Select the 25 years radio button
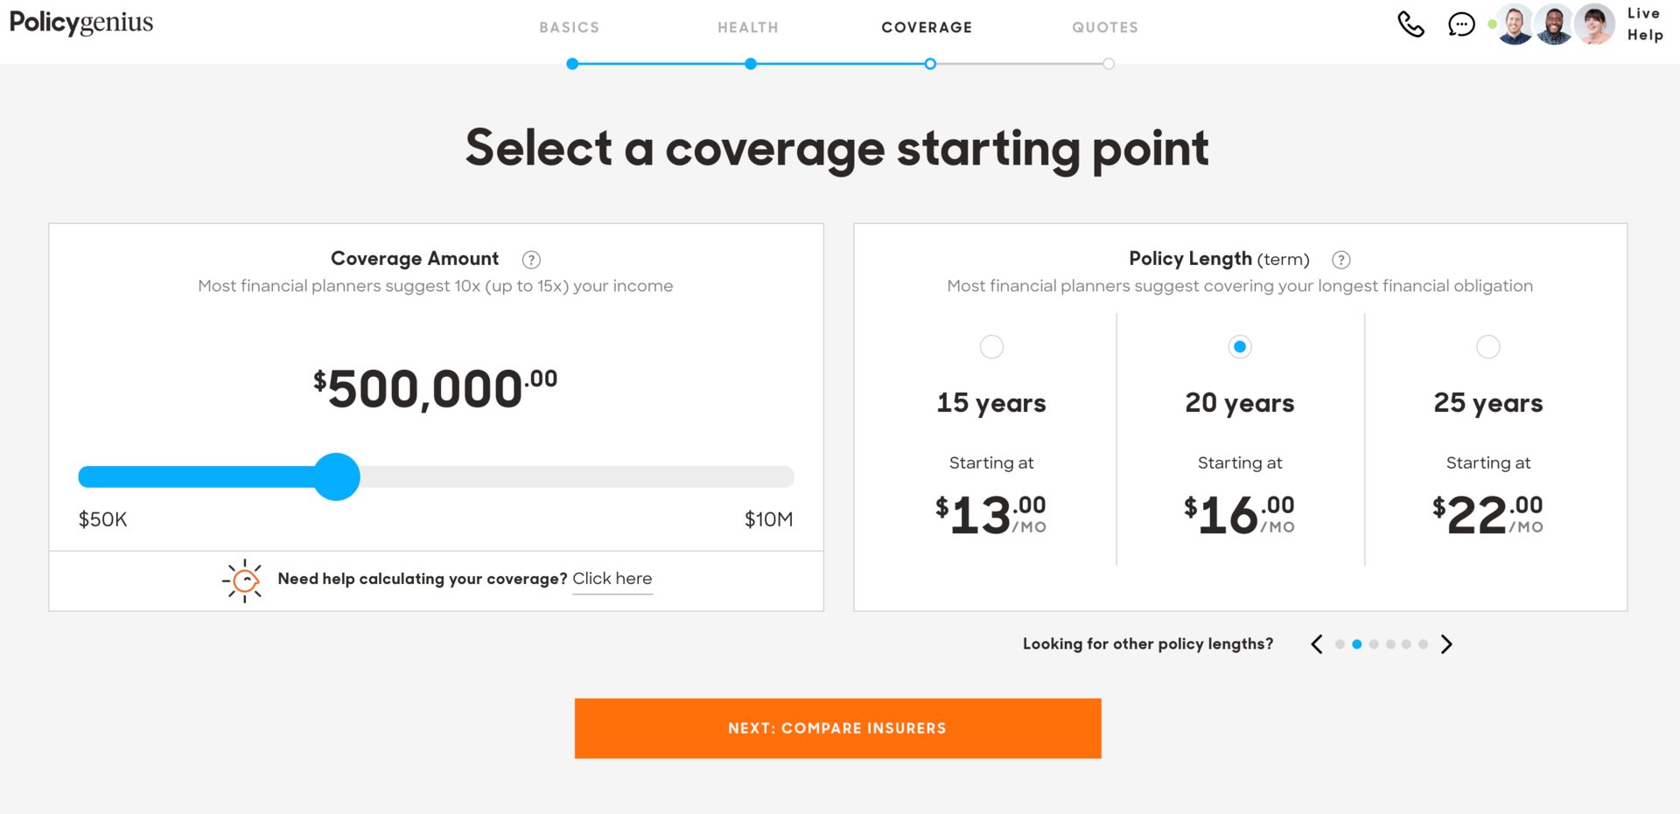Viewport: 1680px width, 814px height. coord(1488,347)
